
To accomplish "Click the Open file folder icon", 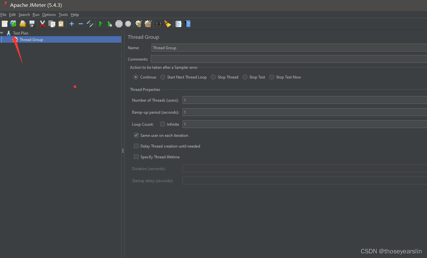I will [x=22, y=24].
